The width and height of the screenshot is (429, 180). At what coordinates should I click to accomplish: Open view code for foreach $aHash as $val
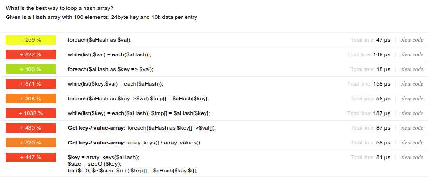(x=412, y=40)
